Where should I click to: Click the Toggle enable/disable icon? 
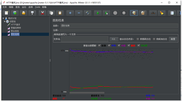click(x=87, y=13)
